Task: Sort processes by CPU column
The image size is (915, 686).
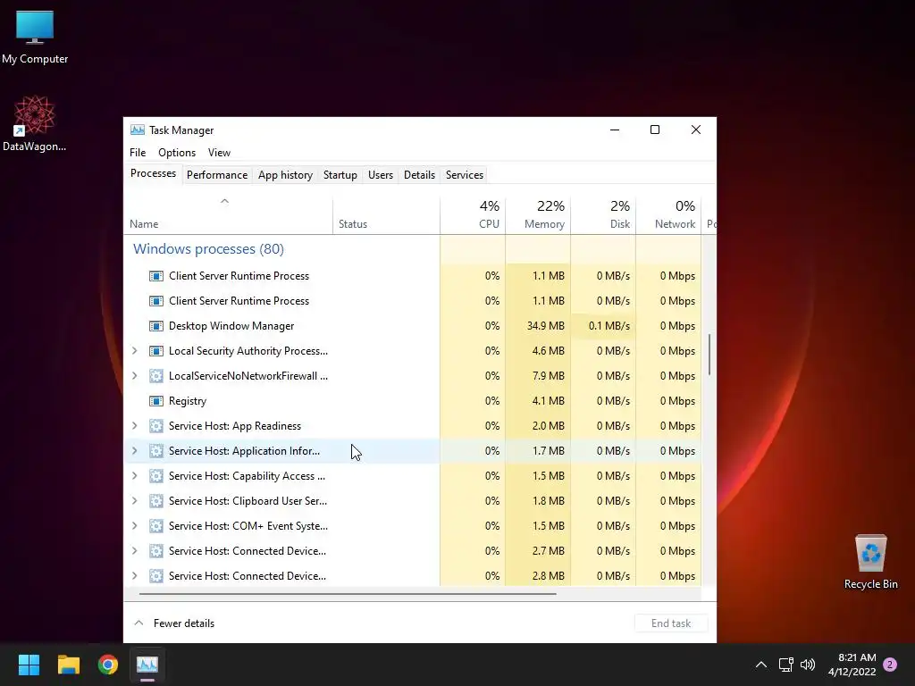Action: tap(473, 216)
